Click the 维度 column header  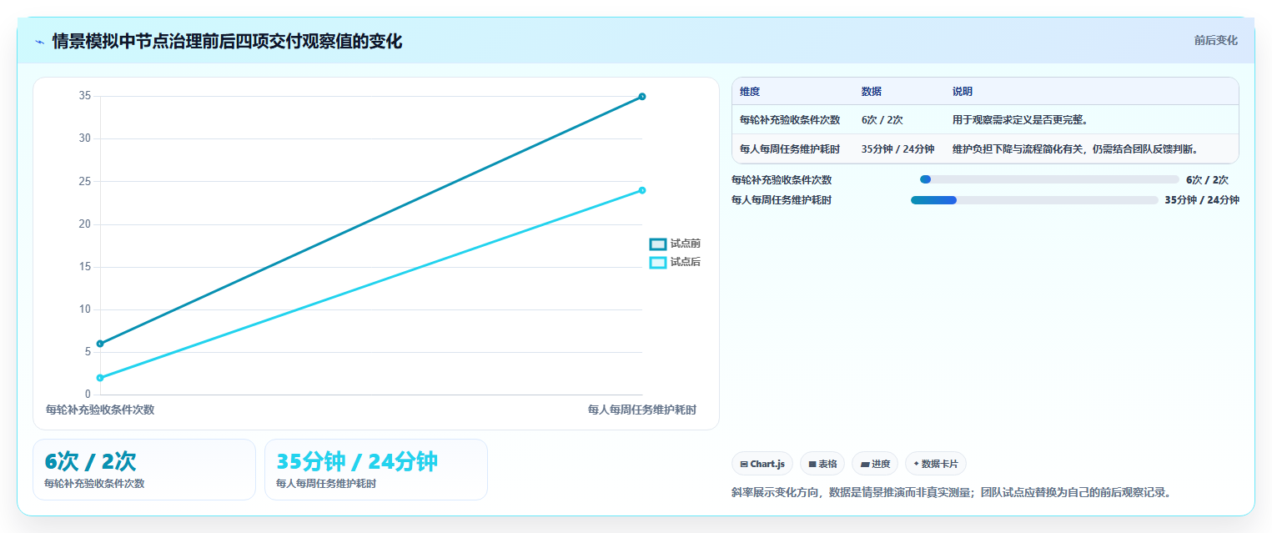[750, 92]
